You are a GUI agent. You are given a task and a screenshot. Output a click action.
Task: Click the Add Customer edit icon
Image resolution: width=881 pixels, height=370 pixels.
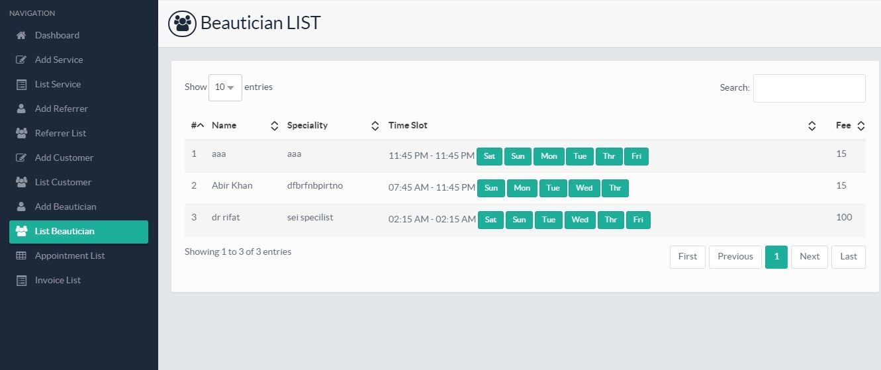(21, 158)
